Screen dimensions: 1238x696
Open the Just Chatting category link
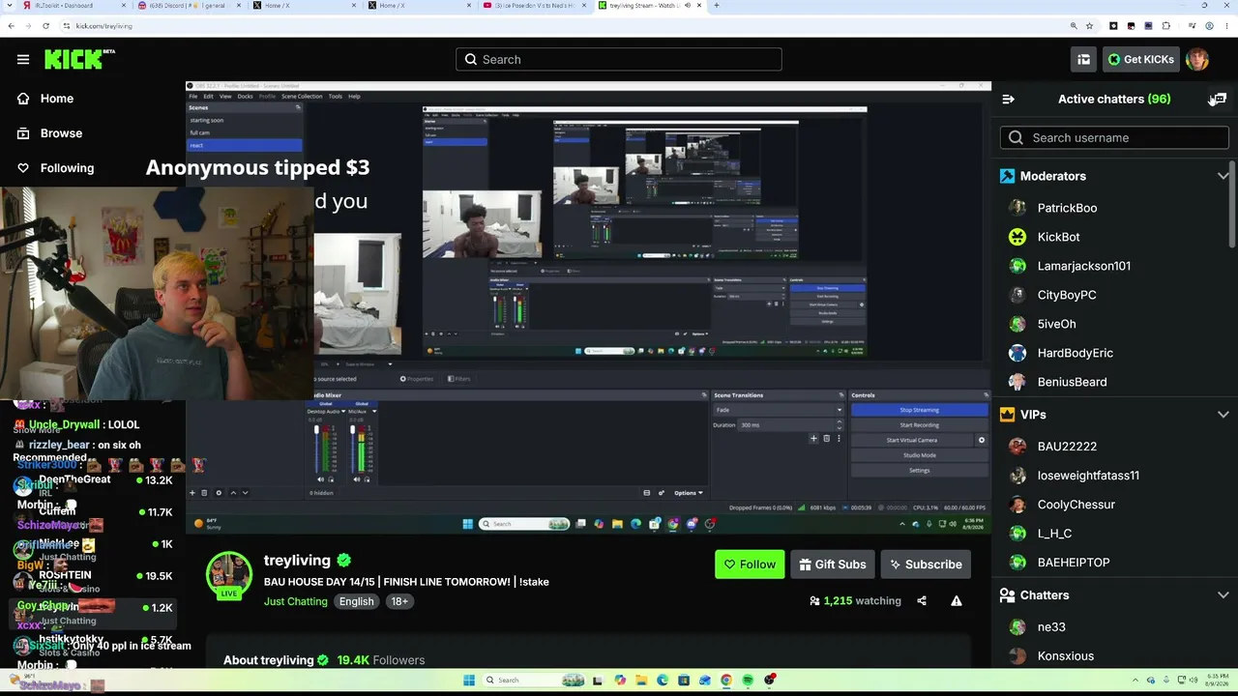click(x=296, y=601)
